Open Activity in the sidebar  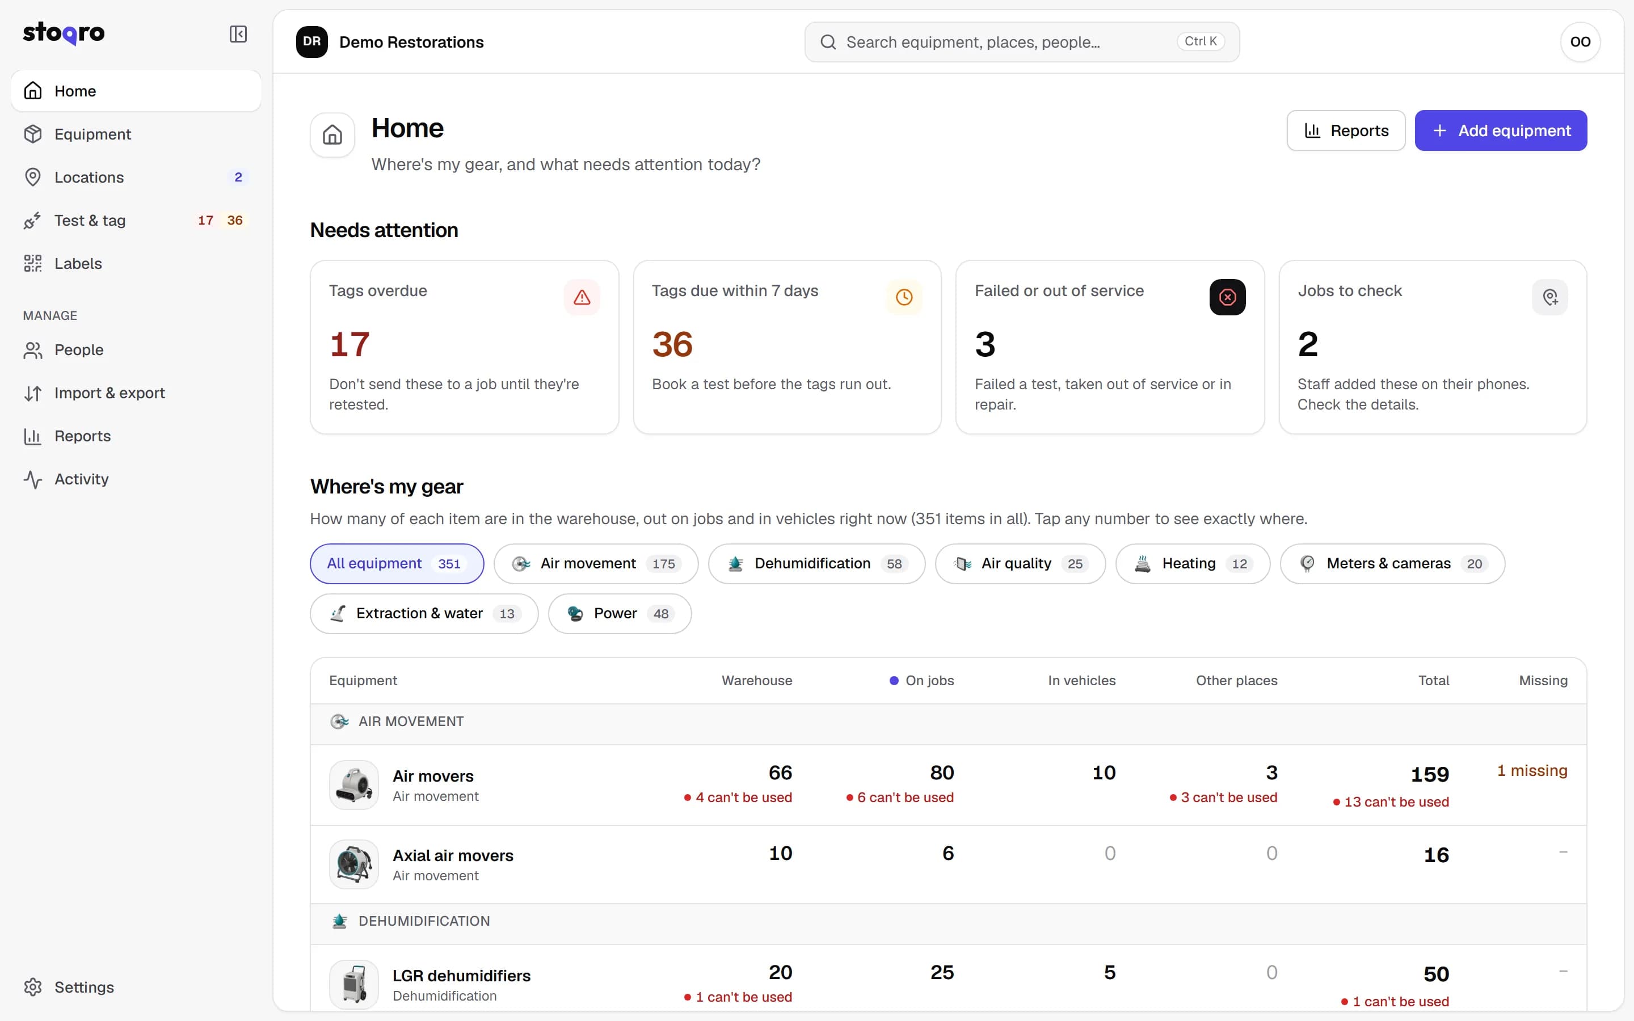coord(136,479)
